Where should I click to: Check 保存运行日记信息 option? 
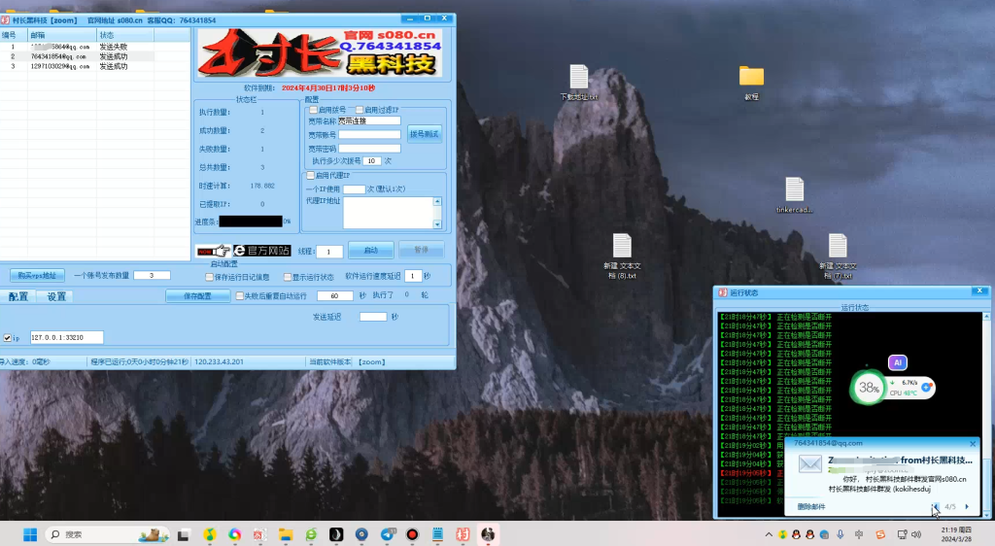click(210, 277)
